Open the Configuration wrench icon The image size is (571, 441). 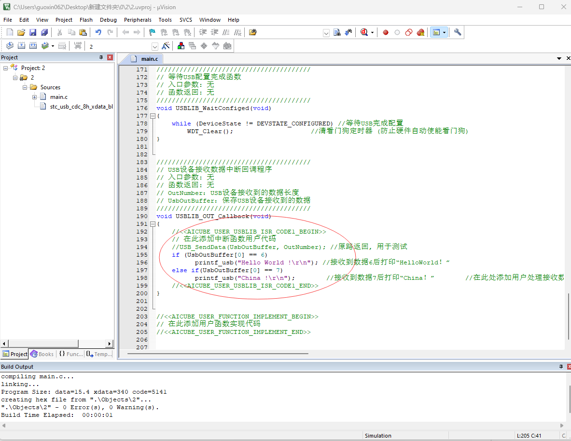tap(458, 32)
